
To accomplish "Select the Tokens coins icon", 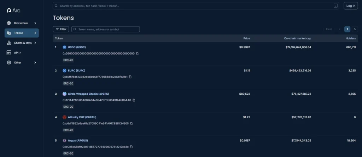I will [9, 33].
